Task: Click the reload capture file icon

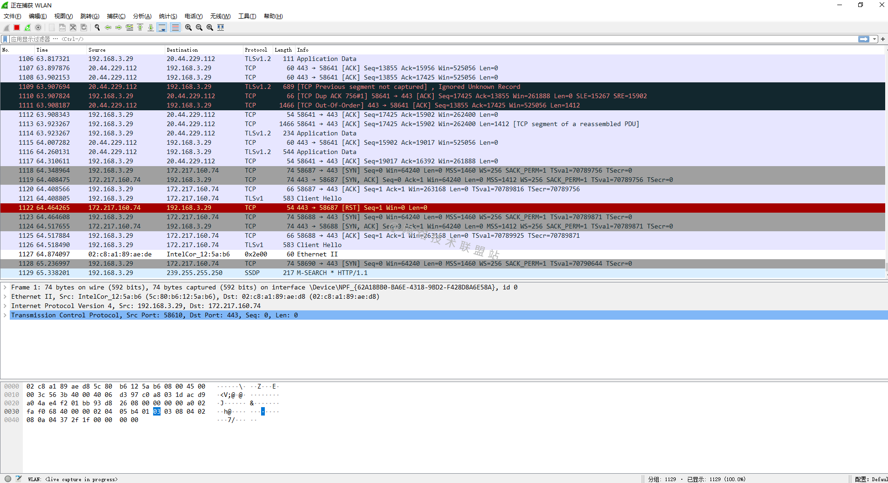Action: coord(84,27)
